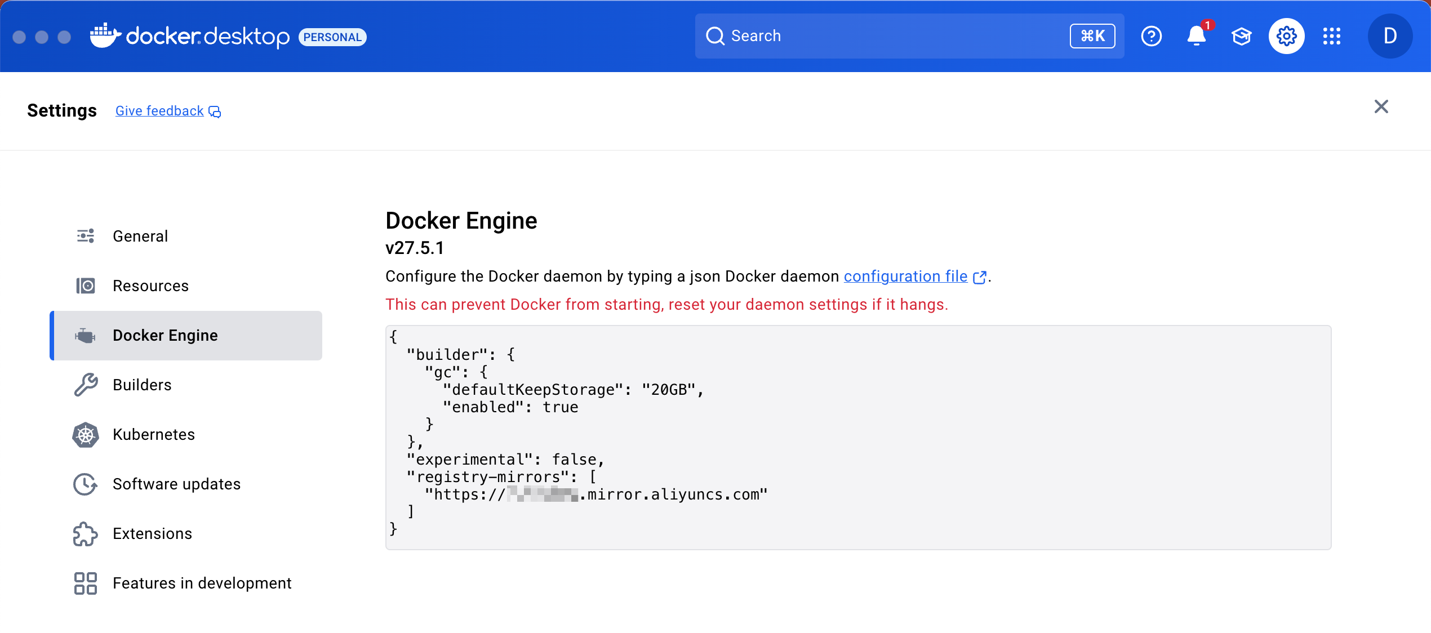Click the "gc": { line
The width and height of the screenshot is (1431, 633).
point(456,372)
